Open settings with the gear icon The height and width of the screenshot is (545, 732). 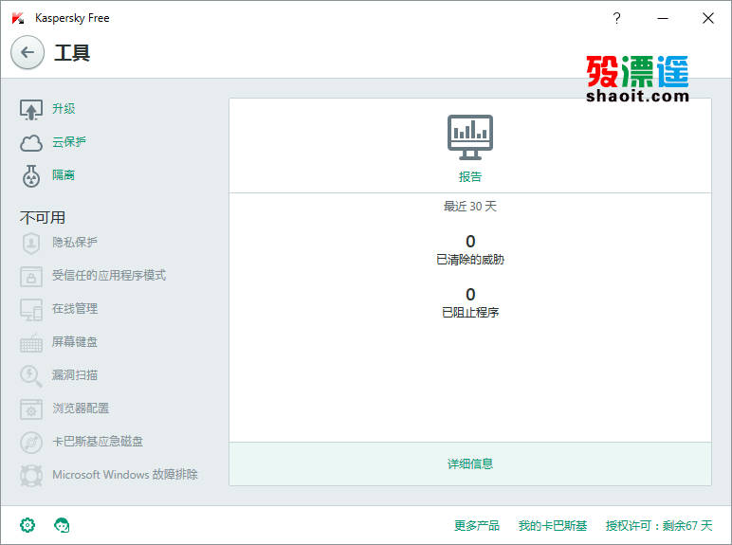[27, 525]
